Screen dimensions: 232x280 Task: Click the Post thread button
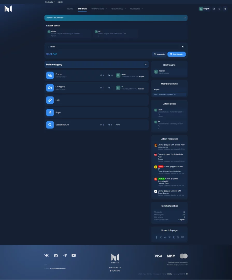tap(177, 54)
